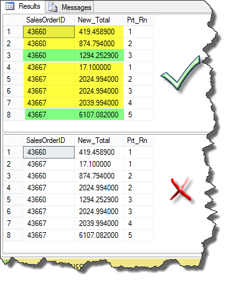Click Prt_Rn value 4 in the upper grid
The image size is (231, 284).
[x=139, y=103]
